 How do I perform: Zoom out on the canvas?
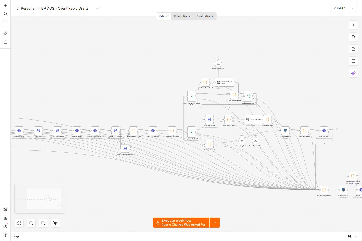tap(43, 223)
